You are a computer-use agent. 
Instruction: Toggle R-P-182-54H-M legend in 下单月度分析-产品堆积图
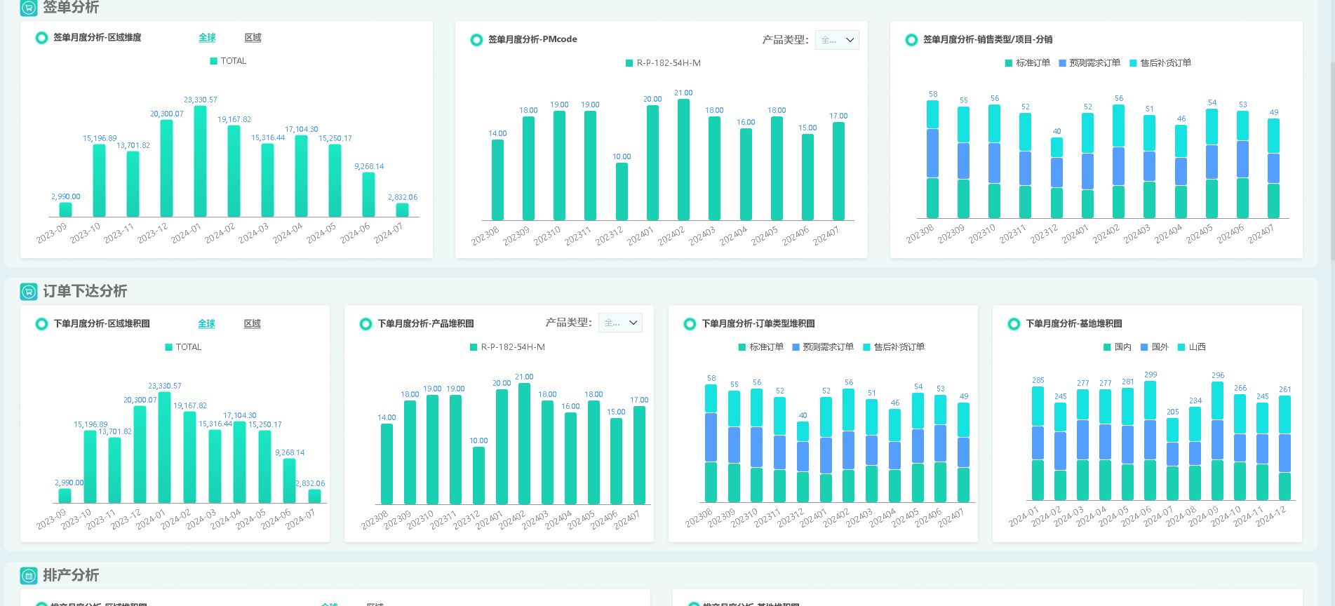(x=507, y=347)
